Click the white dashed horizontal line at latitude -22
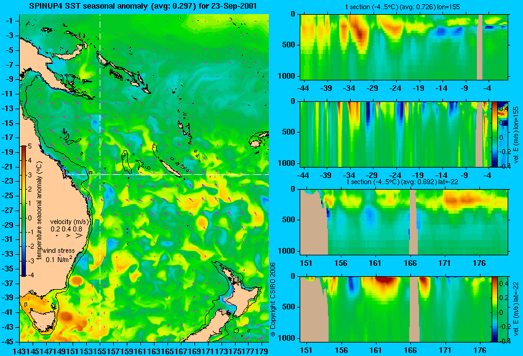Viewport: 523px width, 356px height. point(167,174)
